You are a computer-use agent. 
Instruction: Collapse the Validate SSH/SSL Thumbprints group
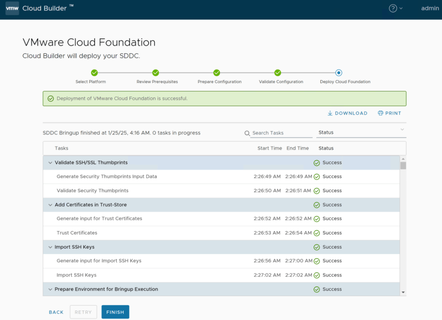click(50, 163)
